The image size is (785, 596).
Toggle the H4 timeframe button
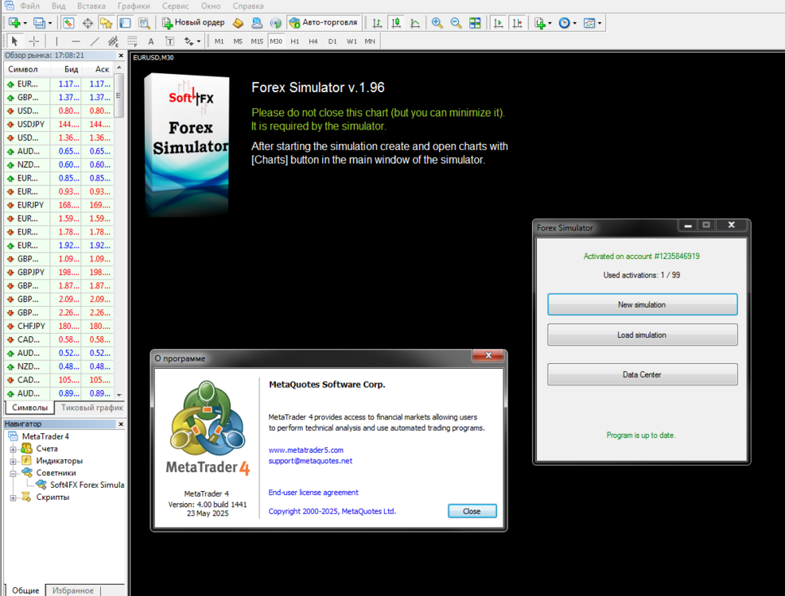click(x=313, y=41)
